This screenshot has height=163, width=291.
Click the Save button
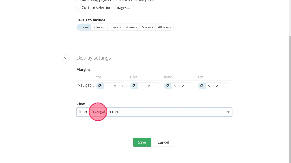pyautogui.click(x=142, y=142)
